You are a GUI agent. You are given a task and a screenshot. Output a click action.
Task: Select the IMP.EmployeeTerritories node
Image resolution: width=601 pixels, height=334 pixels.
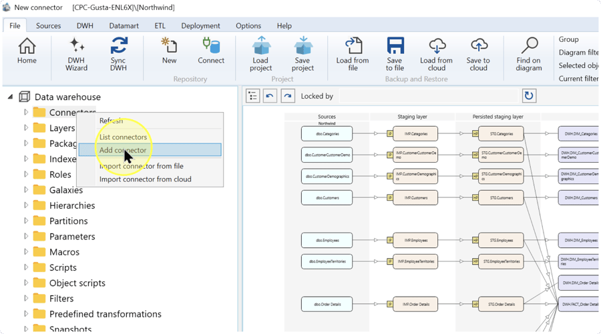[x=415, y=261]
